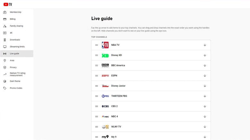This screenshot has height=140, width=250.
Task: Click the Disney XD channel logo
Action: coord(105,55)
